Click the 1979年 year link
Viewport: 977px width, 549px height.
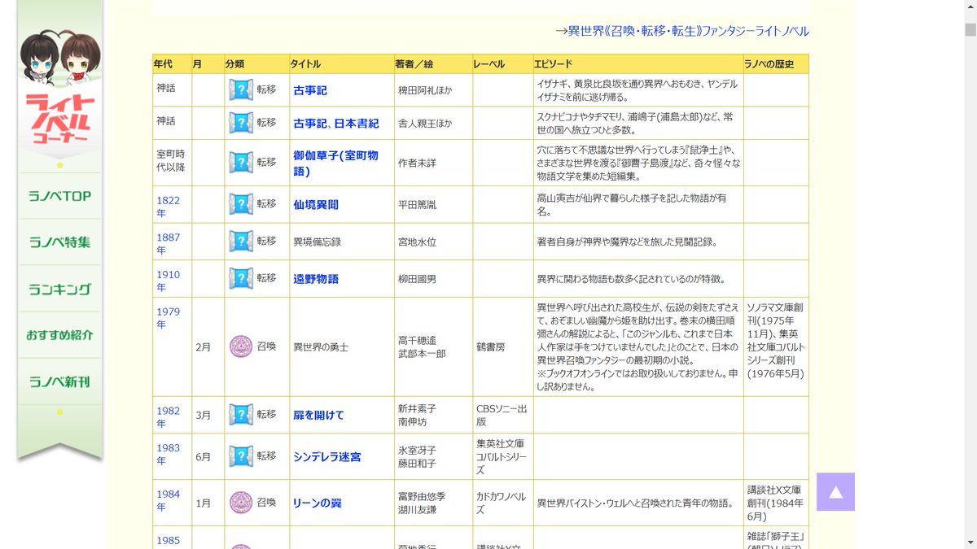point(166,318)
